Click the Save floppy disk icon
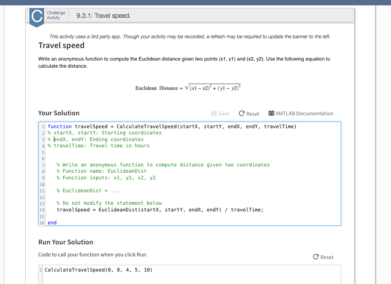391x284 pixels. [x=214, y=114]
